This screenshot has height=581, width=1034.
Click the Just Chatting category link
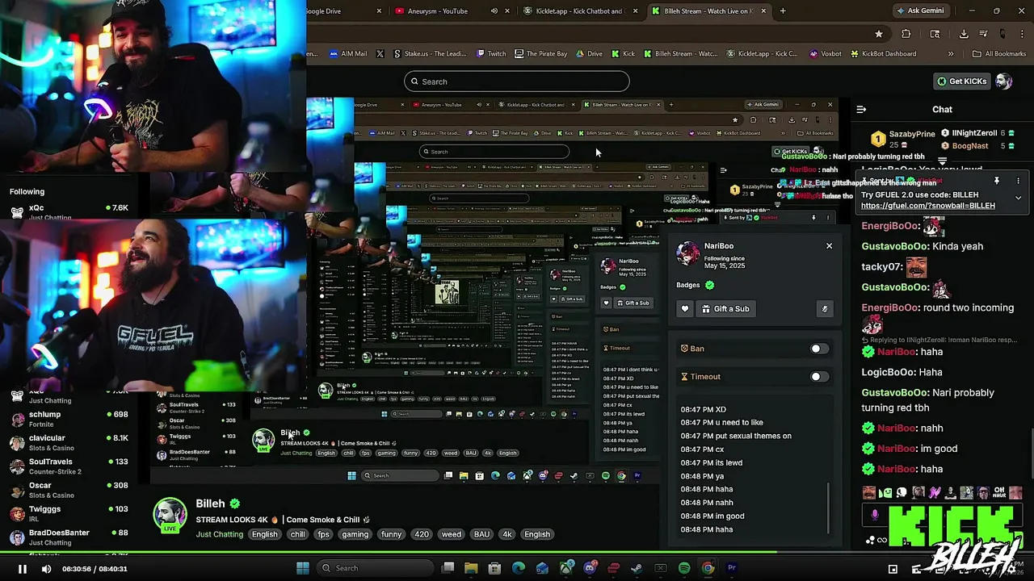tap(219, 534)
